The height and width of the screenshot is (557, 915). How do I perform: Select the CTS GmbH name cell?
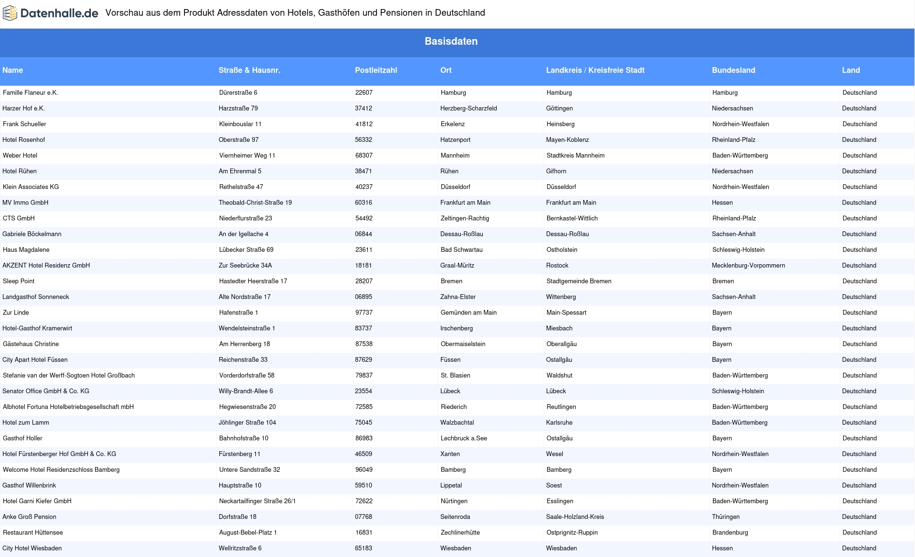click(19, 219)
